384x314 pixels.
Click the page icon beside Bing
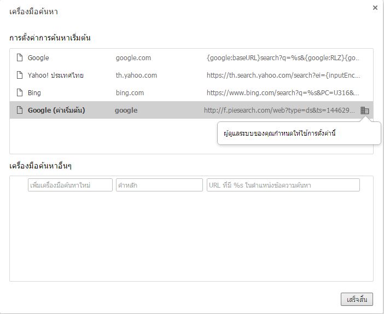pyautogui.click(x=20, y=92)
